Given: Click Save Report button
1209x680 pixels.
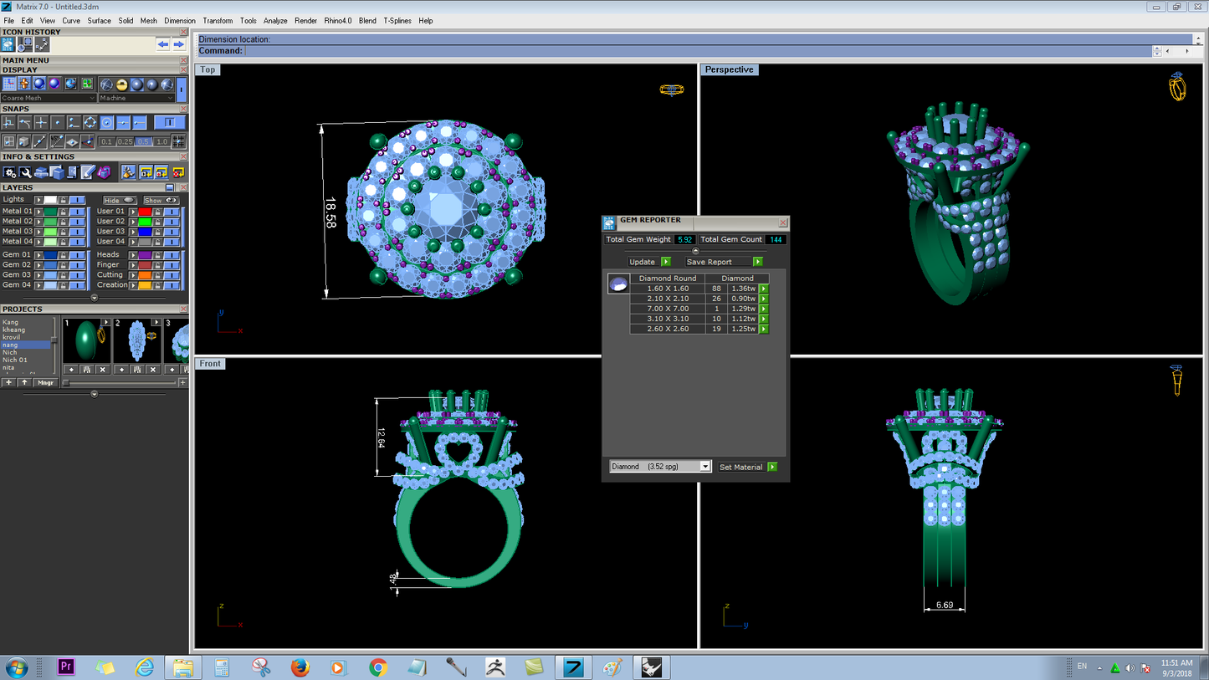Looking at the screenshot, I should point(725,262).
